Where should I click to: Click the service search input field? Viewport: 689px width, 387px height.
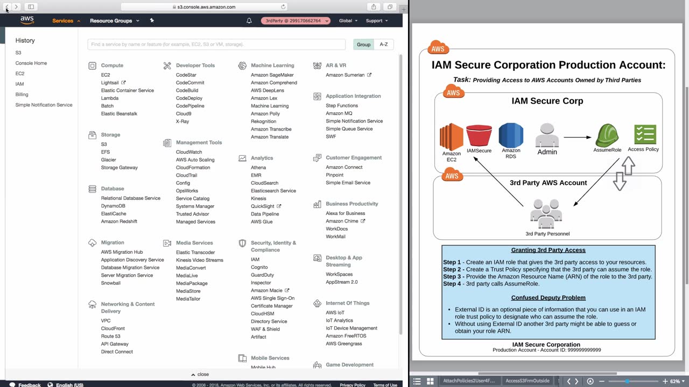216,44
